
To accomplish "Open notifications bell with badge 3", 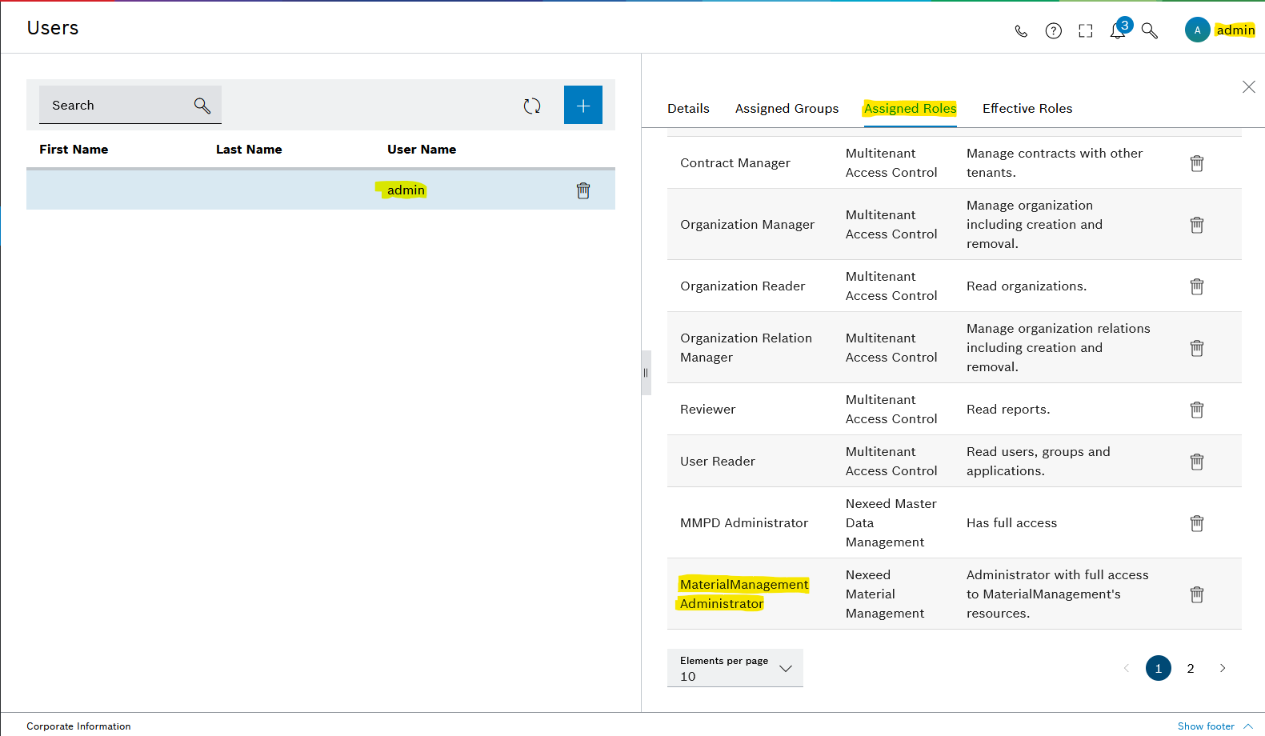I will (1120, 29).
